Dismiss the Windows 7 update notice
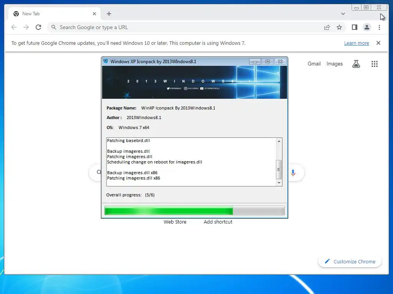This screenshot has height=294, width=393. pyautogui.click(x=378, y=43)
